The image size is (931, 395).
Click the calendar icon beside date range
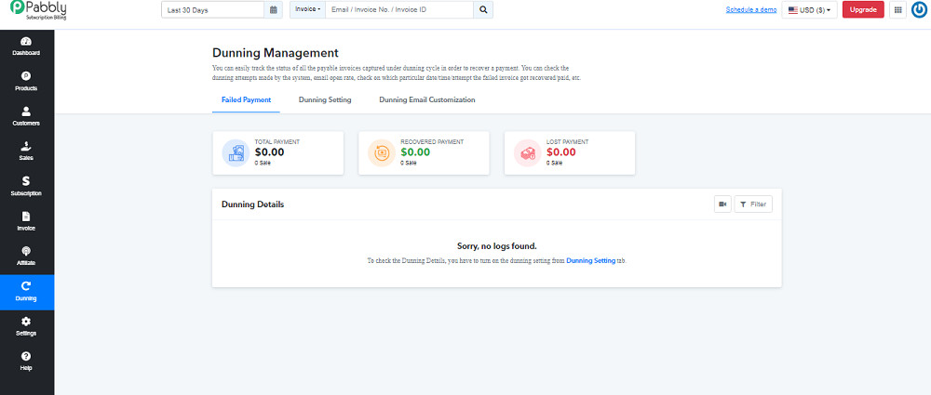coord(273,10)
